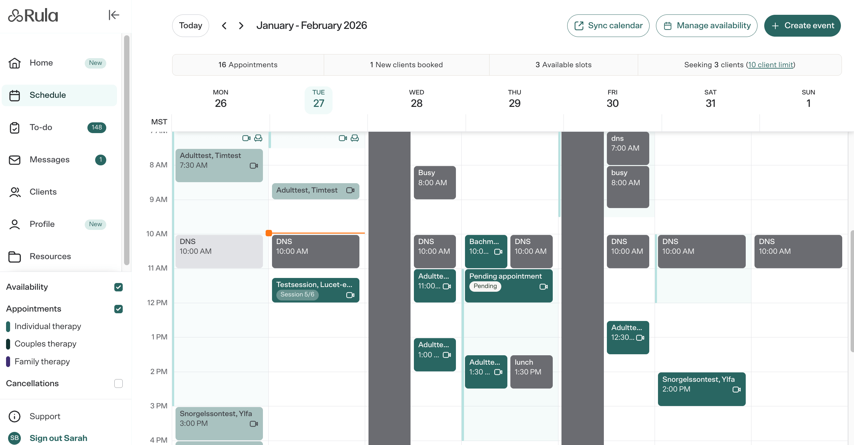
Task: Click Support info icon
Action: coord(14,416)
